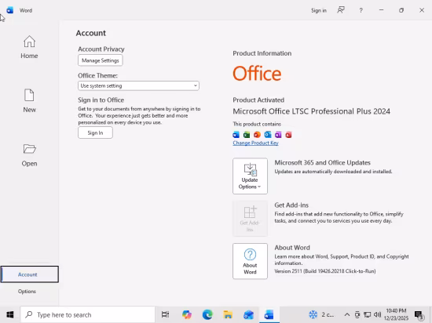Click the Product Activated heading
The width and height of the screenshot is (432, 323).
point(258,100)
